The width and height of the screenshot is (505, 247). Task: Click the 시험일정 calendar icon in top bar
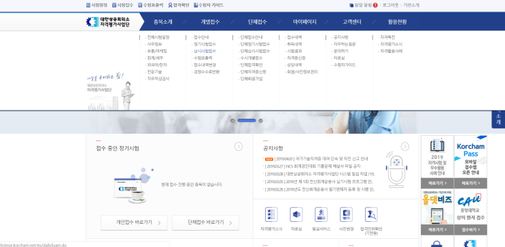click(88, 5)
